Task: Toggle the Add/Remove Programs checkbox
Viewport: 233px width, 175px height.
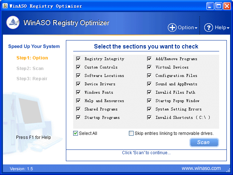Action: click(149, 59)
